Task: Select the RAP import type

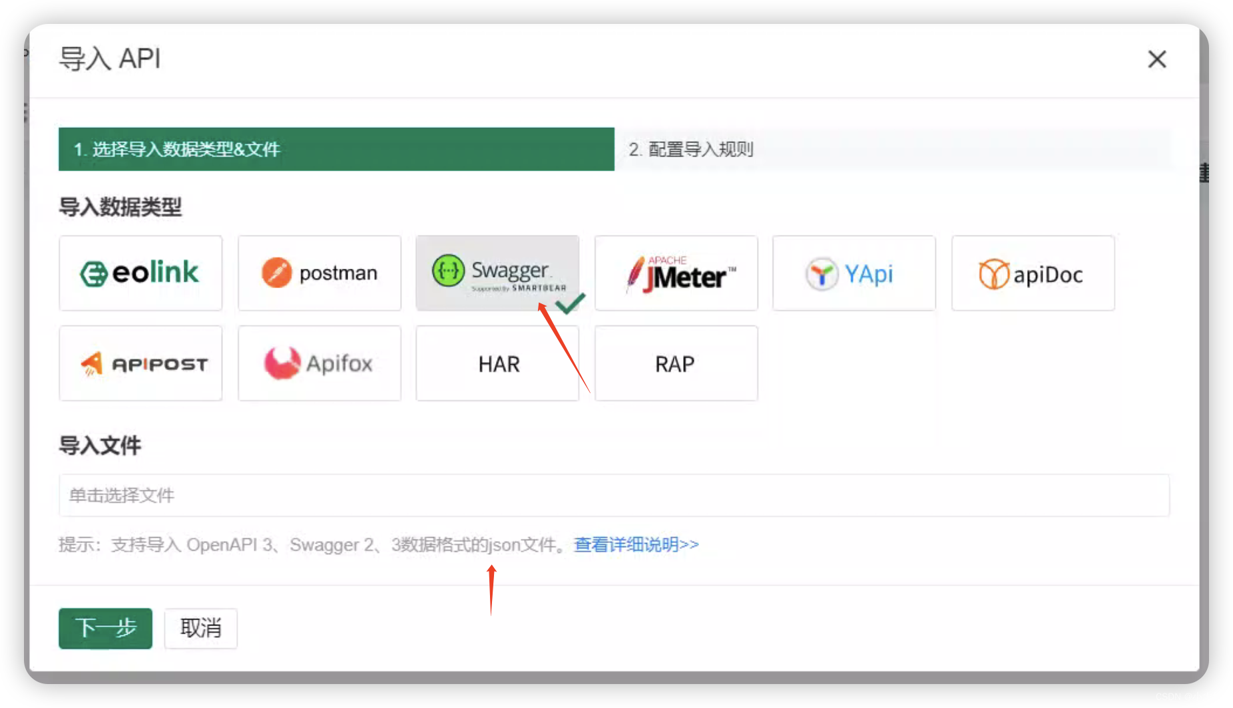Action: (676, 363)
